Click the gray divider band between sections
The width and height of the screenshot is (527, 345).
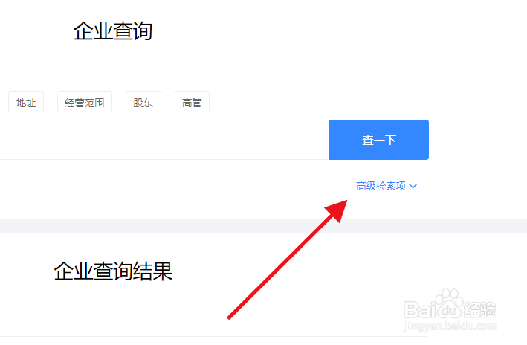tap(263, 225)
